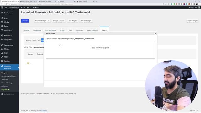Click the Users sidebar icon
Image resolution: width=201 pixels, height=113 pixels.
[2, 53]
